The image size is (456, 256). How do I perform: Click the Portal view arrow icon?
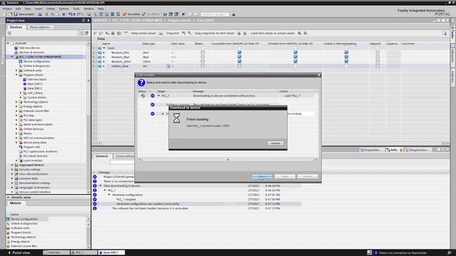coord(9,252)
